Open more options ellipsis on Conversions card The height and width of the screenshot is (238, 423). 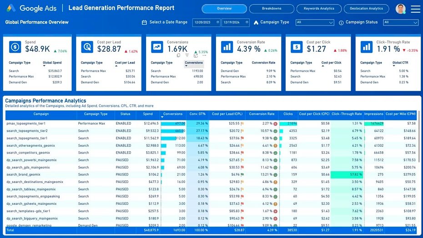[204, 55]
